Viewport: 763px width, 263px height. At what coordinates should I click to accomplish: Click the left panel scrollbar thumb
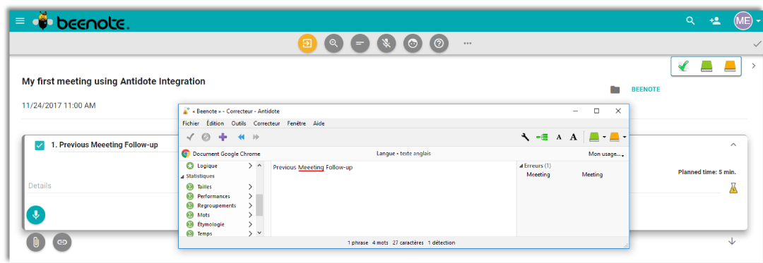[x=259, y=205]
